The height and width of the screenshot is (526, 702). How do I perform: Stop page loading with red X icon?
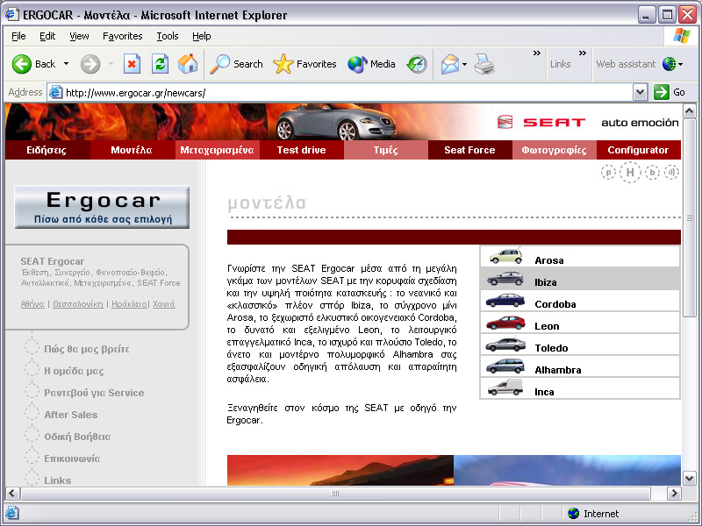point(133,64)
